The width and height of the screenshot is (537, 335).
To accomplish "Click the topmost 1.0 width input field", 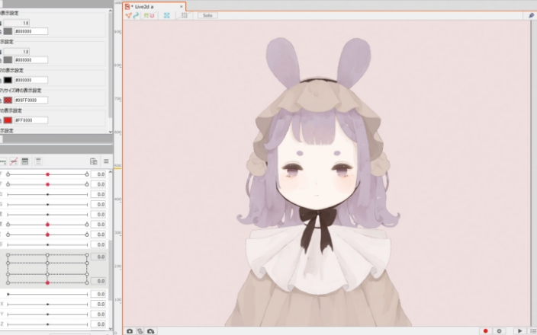I will 17,23.
